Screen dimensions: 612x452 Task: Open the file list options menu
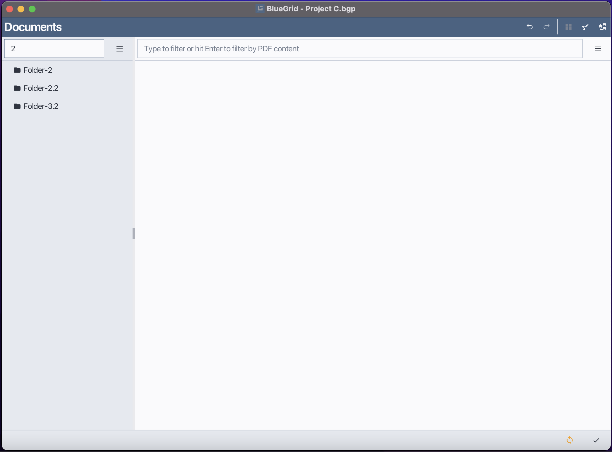pos(598,49)
